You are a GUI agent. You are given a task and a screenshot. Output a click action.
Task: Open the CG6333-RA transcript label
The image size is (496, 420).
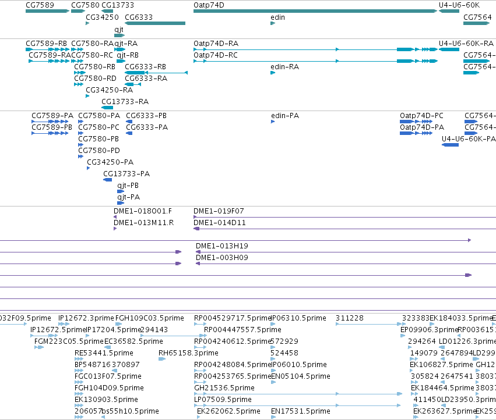[146, 79]
